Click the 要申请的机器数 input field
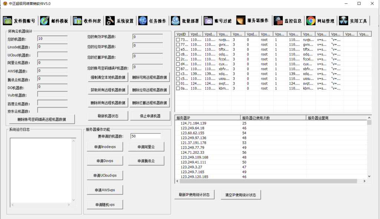380x219 pixels. [x=145, y=136]
